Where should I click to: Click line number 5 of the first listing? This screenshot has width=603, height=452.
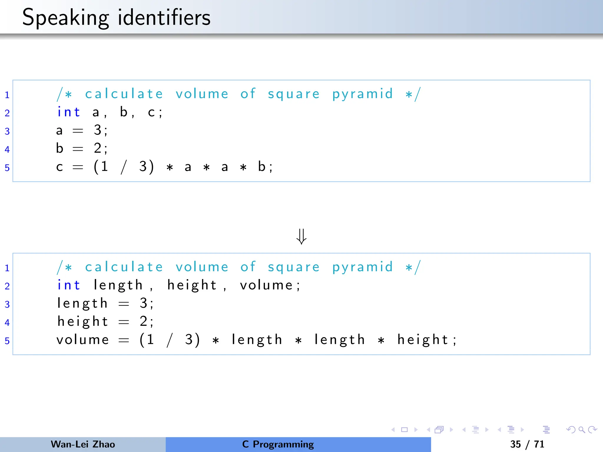coord(7,168)
